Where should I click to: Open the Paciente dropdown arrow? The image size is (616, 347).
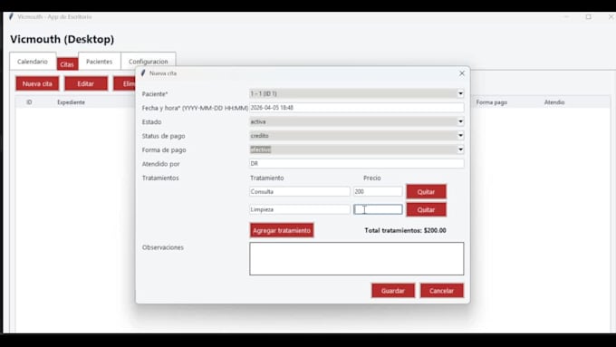460,93
